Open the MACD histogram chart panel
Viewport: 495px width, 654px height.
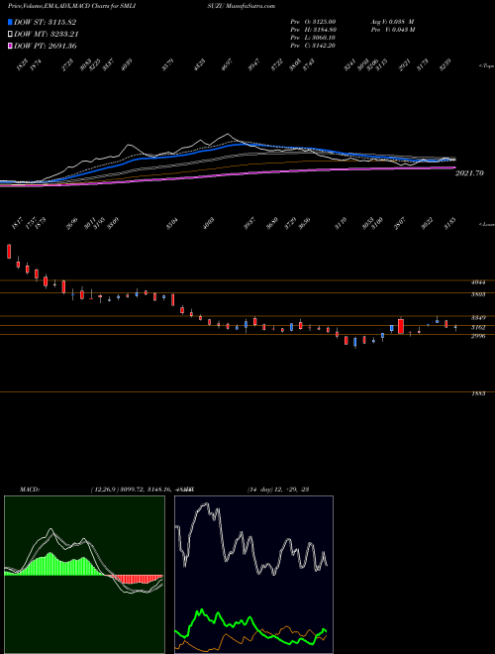(84, 575)
